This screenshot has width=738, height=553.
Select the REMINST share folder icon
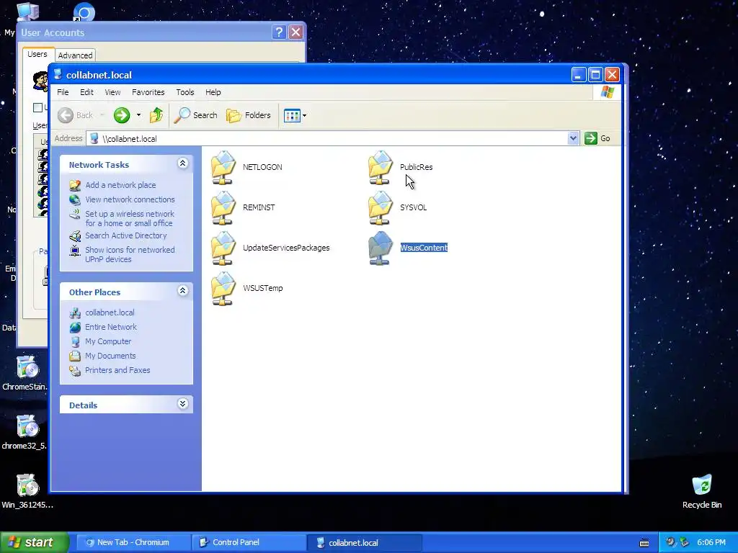(223, 208)
